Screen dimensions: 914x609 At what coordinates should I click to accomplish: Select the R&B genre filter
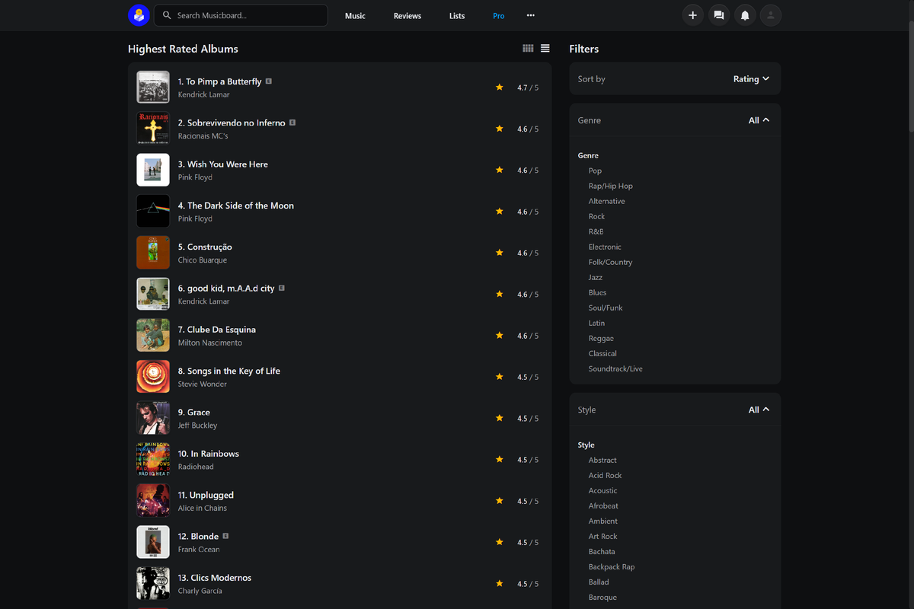pyautogui.click(x=596, y=232)
